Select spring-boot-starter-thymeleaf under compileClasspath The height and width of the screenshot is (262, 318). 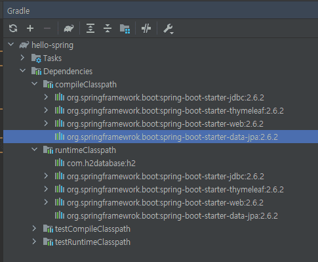[175, 111]
